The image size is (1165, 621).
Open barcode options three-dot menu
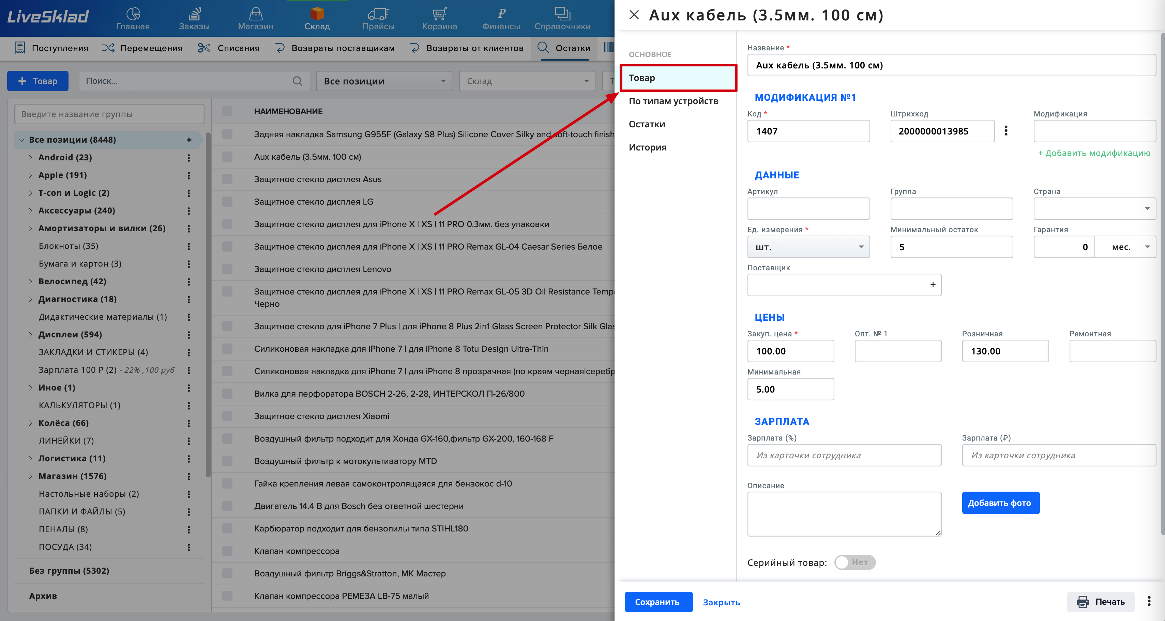[1006, 131]
